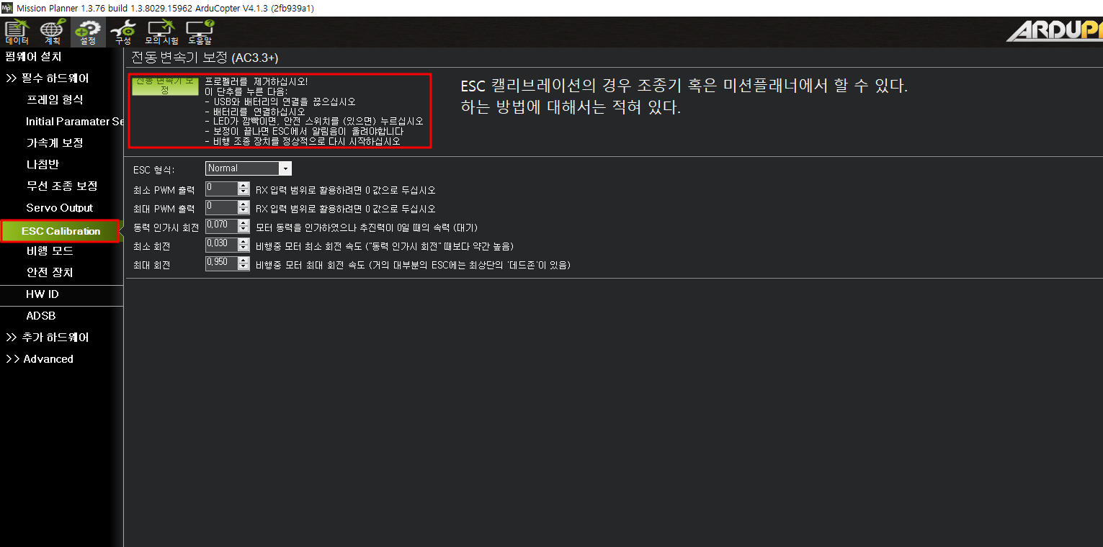Screen dimensions: 1103x547
Task: Click the 최소 회전 0.030 field
Action: pos(221,245)
